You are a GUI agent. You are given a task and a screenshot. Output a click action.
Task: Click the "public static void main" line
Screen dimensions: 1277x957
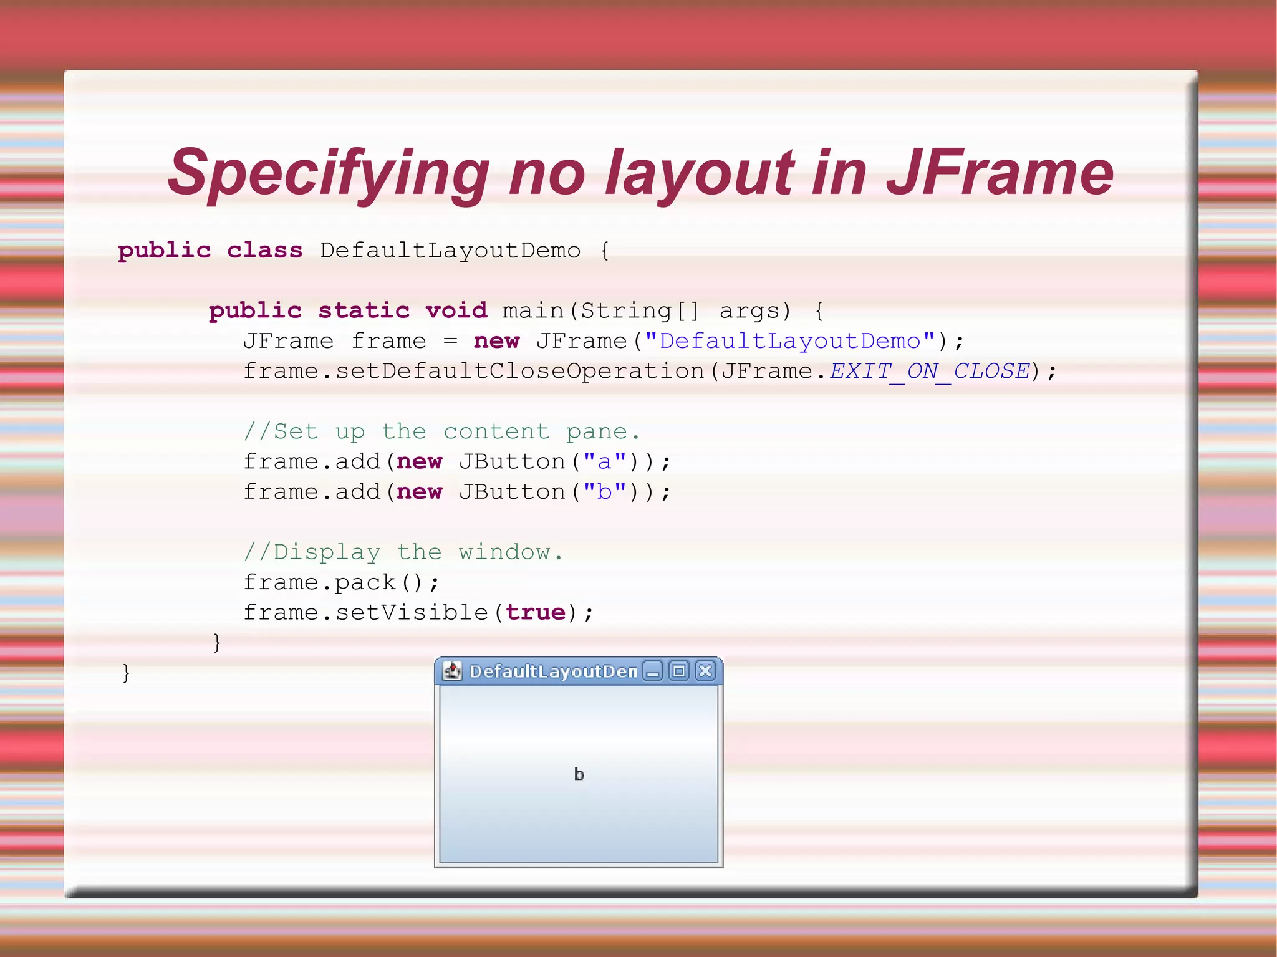coord(516,311)
